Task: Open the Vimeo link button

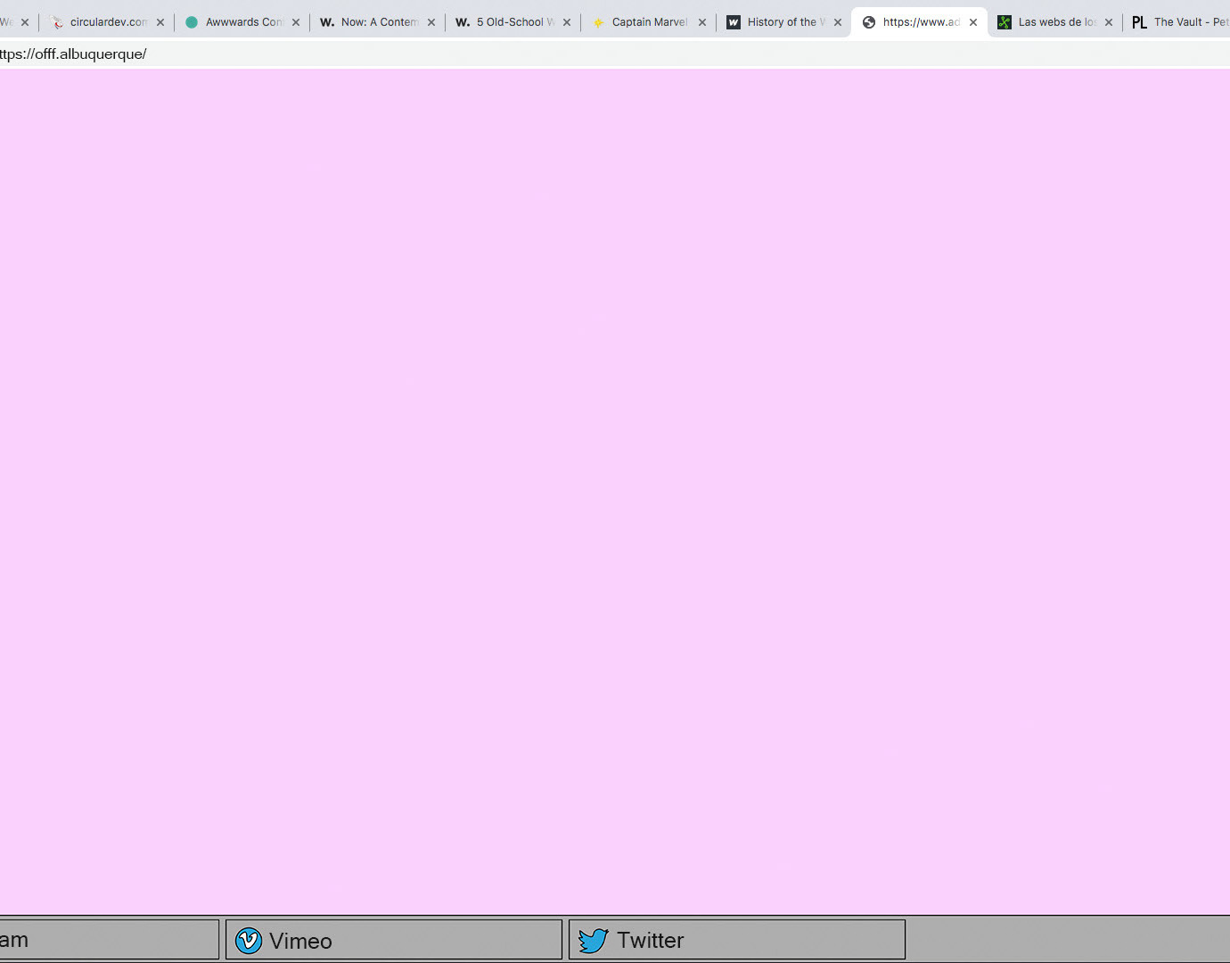Action: [394, 940]
